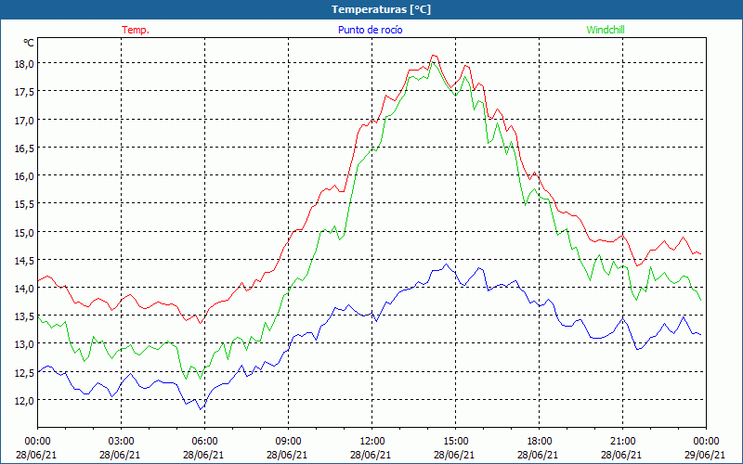Click the 16,5 y-axis value
Screen dimensions: 743x464
tap(24, 148)
